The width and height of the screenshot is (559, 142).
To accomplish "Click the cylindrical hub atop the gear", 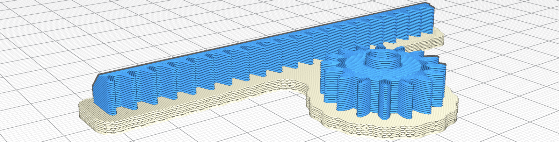I will 384,59.
